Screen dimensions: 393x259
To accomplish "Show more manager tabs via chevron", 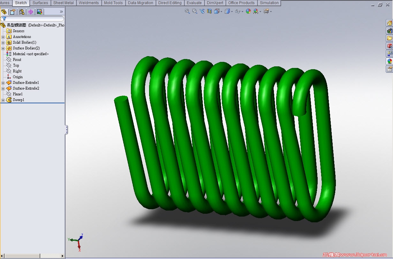I will (x=61, y=11).
